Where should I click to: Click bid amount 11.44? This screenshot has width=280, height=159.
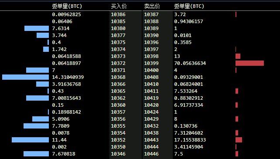tap(59, 140)
